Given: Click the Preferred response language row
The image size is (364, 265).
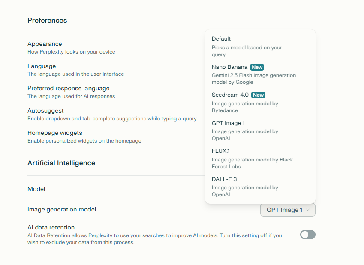Looking at the screenshot, I should click(68, 88).
